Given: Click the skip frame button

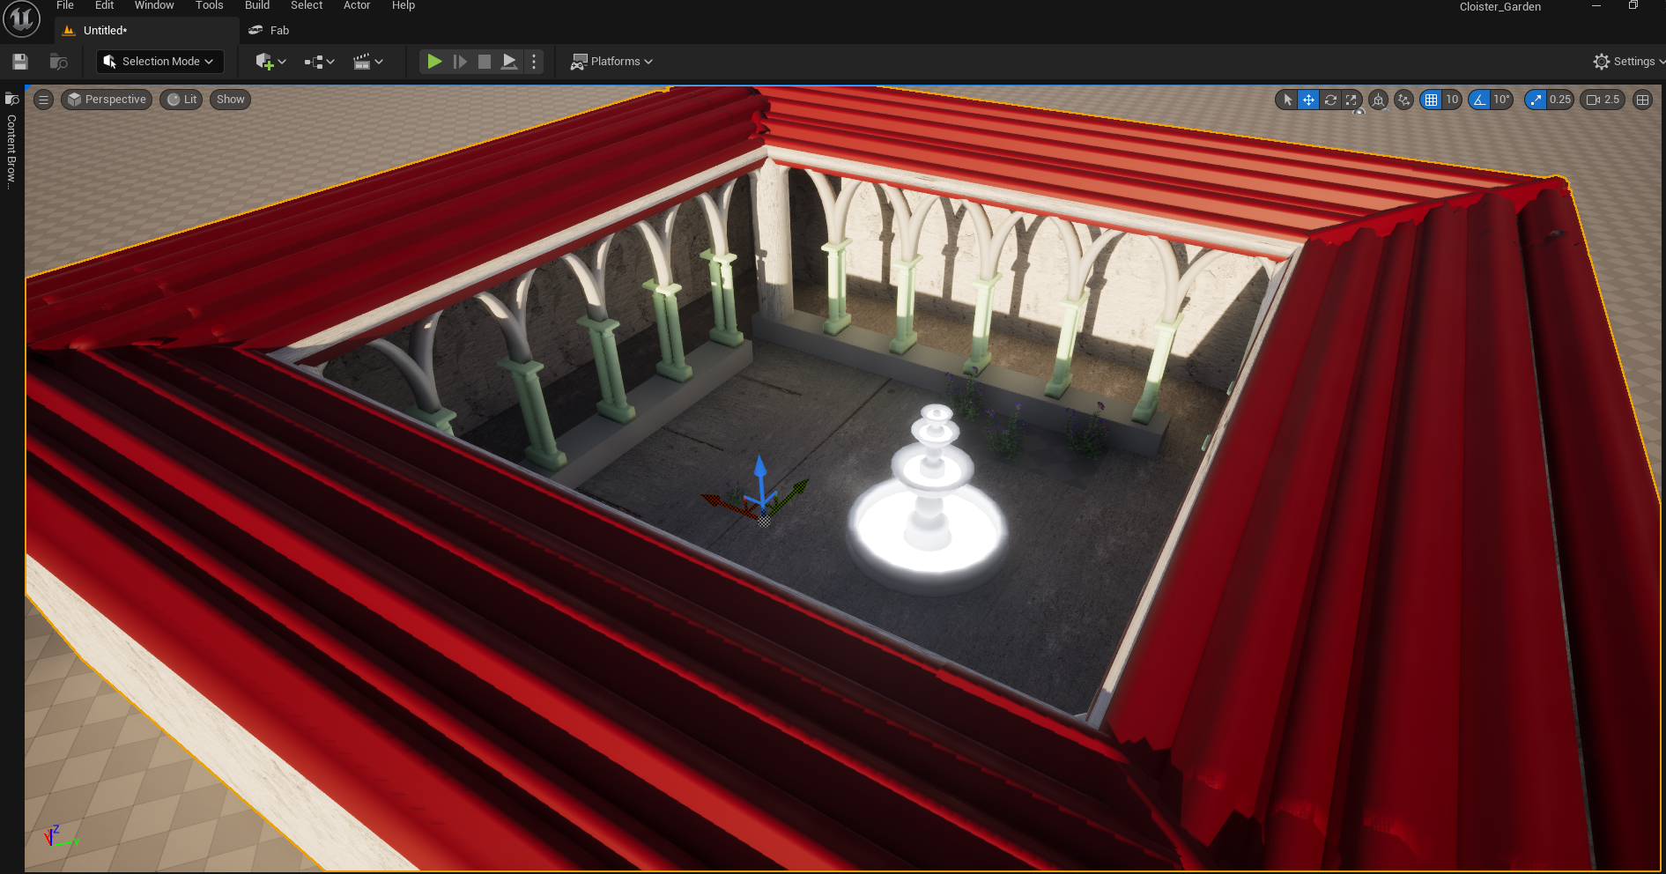Looking at the screenshot, I should [x=460, y=62].
